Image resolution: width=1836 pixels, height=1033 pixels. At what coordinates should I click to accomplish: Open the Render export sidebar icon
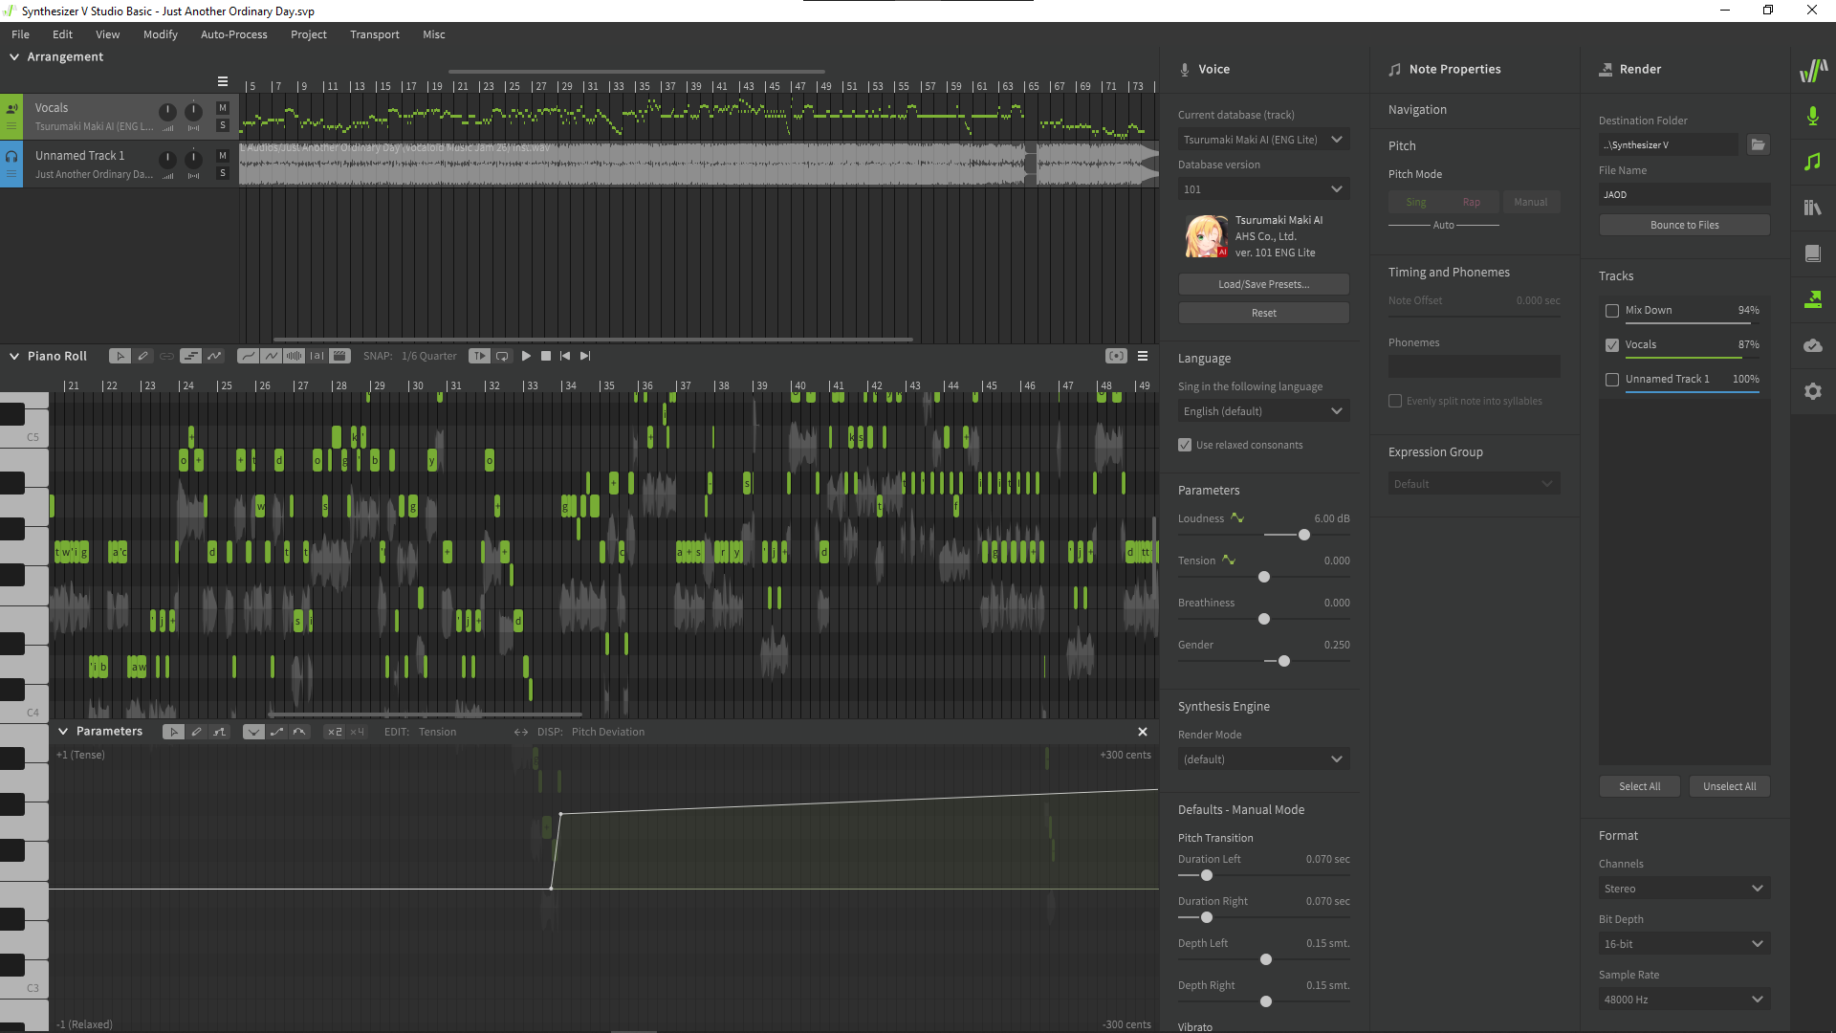1813,299
